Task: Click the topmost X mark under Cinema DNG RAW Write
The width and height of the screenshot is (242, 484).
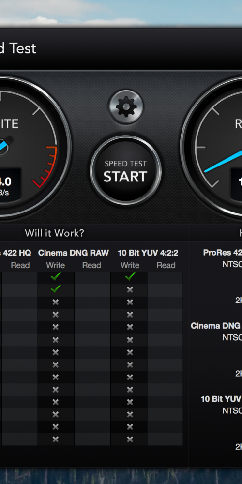Action: click(x=56, y=302)
